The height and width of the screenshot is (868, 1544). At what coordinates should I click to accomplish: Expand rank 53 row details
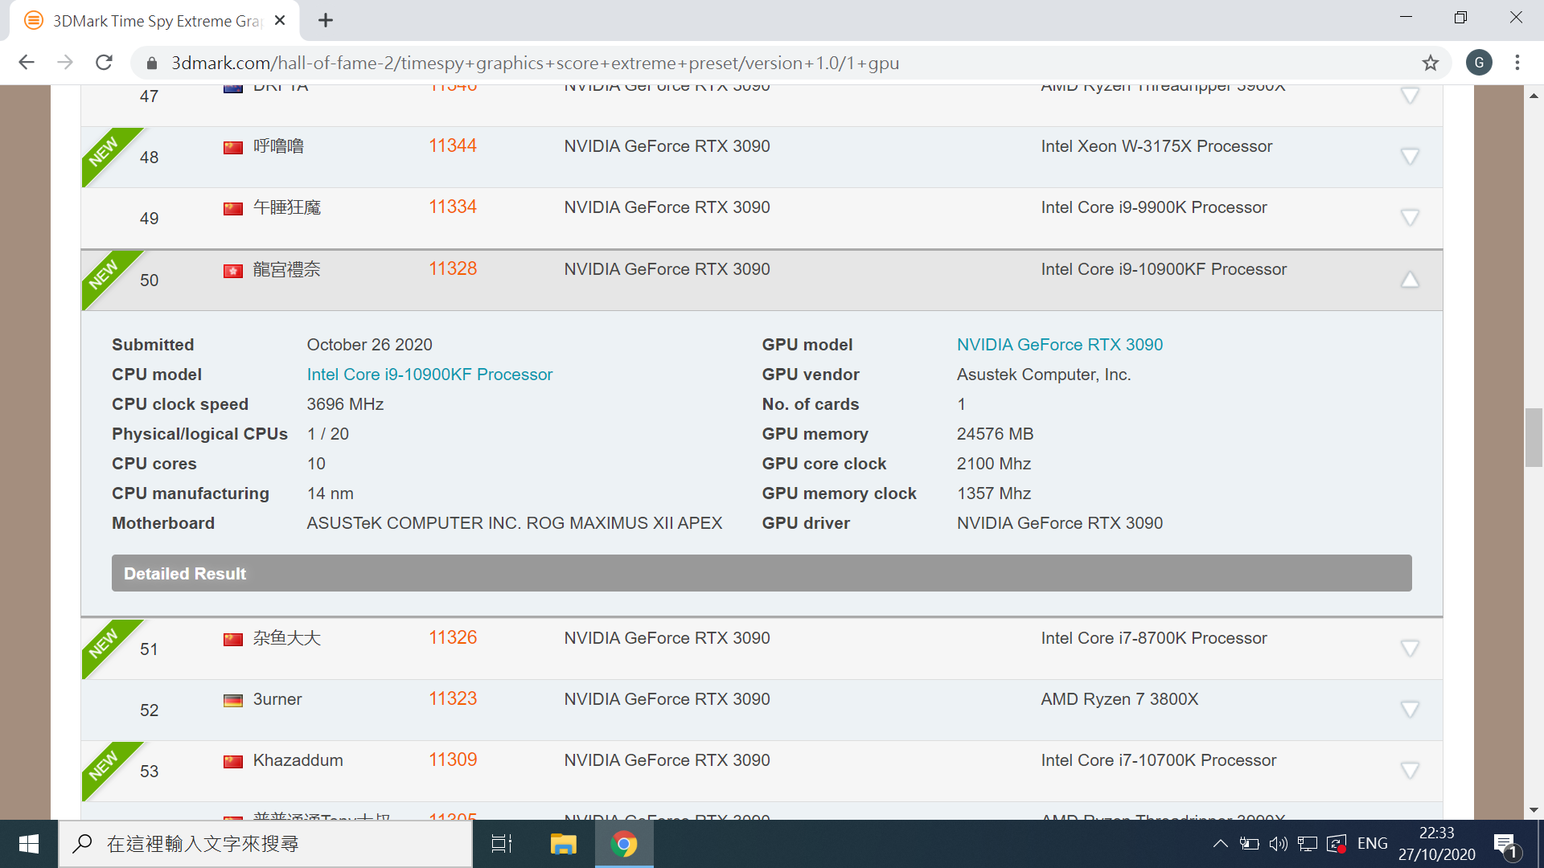point(1410,771)
